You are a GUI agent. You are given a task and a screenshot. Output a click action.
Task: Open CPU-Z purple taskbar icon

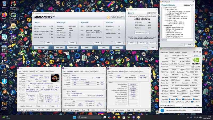pyautogui.click(x=134, y=117)
